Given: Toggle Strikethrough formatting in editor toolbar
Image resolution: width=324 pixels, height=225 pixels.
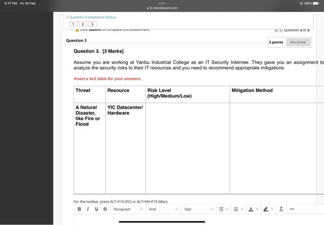Looking at the screenshot, I should pyautogui.click(x=105, y=209).
